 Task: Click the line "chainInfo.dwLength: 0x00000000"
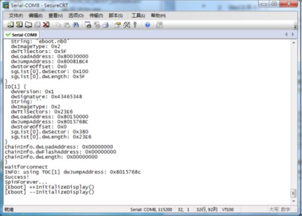click(x=51, y=157)
